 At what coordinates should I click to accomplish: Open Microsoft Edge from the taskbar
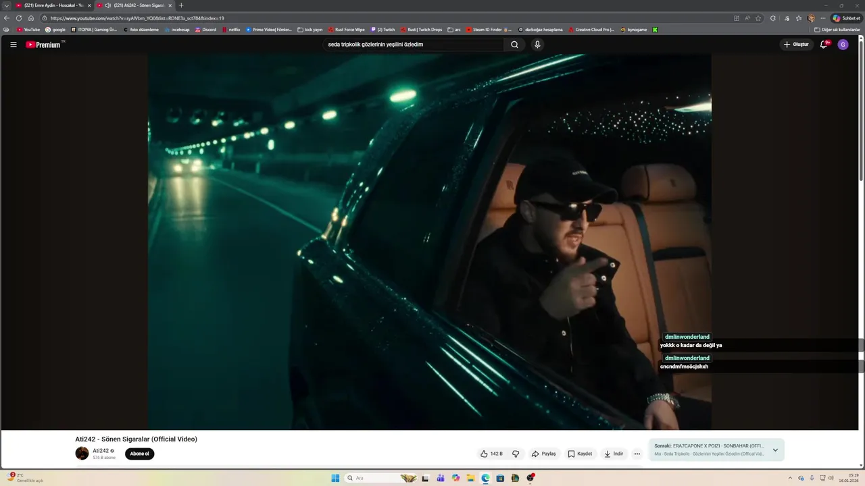click(485, 478)
